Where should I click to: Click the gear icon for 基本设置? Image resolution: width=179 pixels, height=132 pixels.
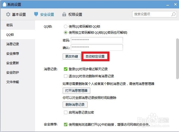8,14
